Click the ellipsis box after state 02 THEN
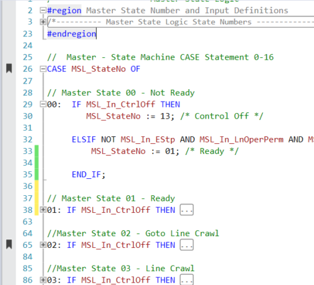The image size is (314, 285). coord(187,245)
